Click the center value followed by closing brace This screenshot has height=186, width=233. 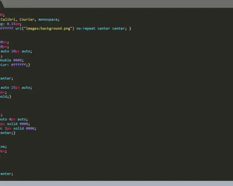click(5, 133)
